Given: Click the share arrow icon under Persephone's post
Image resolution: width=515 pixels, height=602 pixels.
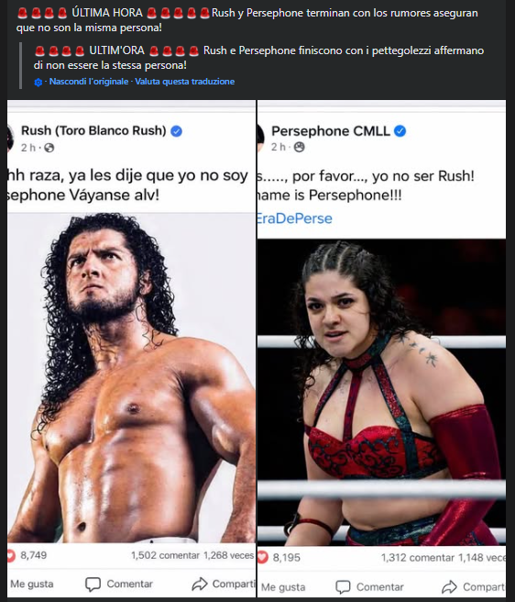Looking at the screenshot, I should (449, 587).
